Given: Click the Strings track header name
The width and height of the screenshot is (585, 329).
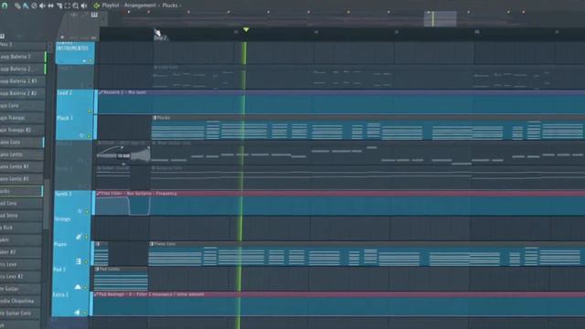Looking at the screenshot, I should click(62, 219).
